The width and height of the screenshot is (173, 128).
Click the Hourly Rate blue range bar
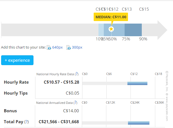tap(137, 83)
